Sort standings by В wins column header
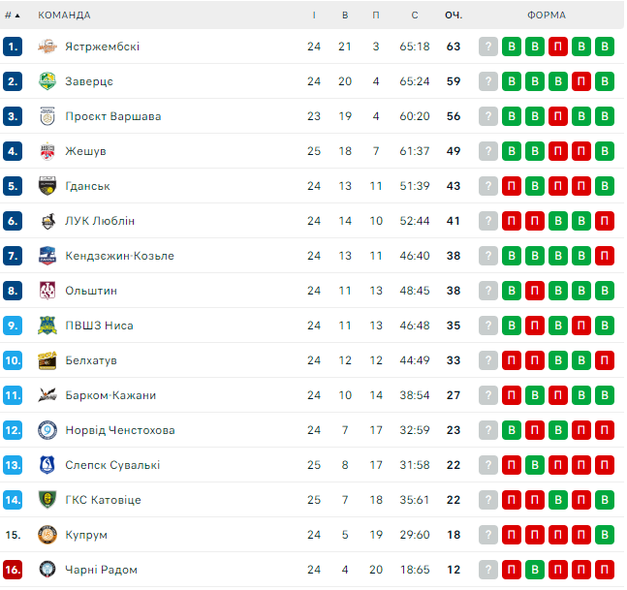Viewport: 627px width, 590px height. pos(345,16)
